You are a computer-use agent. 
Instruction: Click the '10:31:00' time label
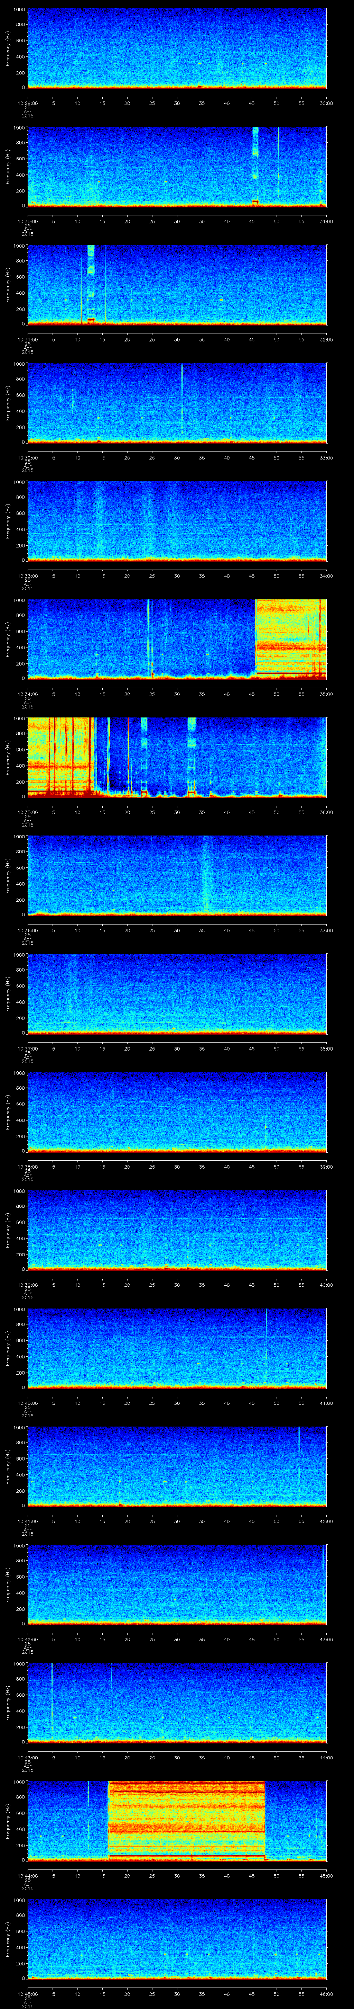tap(27, 339)
